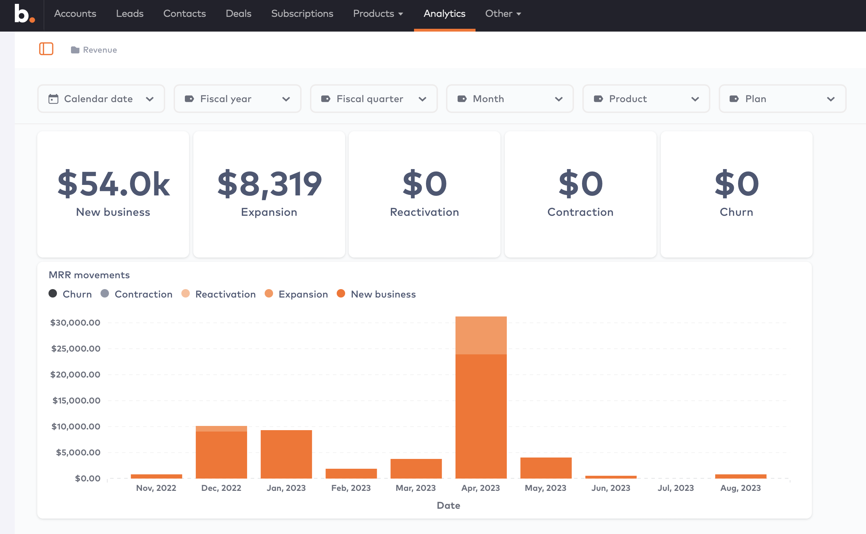The width and height of the screenshot is (866, 534).
Task: Select the Accounts navigation item
Action: [75, 14]
